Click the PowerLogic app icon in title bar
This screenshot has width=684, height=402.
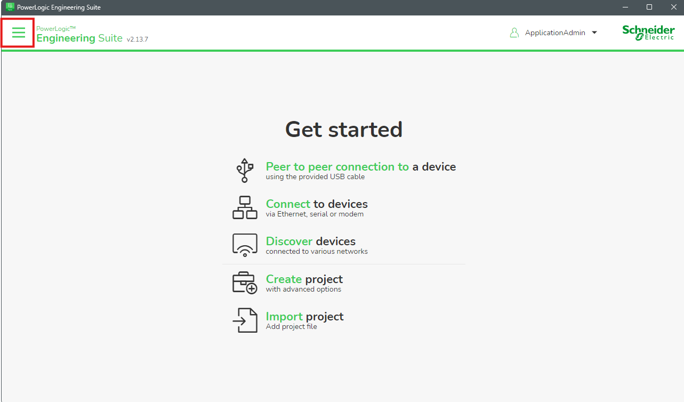(10, 7)
